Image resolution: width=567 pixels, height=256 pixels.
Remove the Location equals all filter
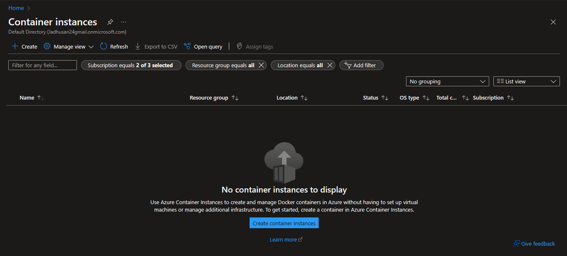tap(329, 65)
